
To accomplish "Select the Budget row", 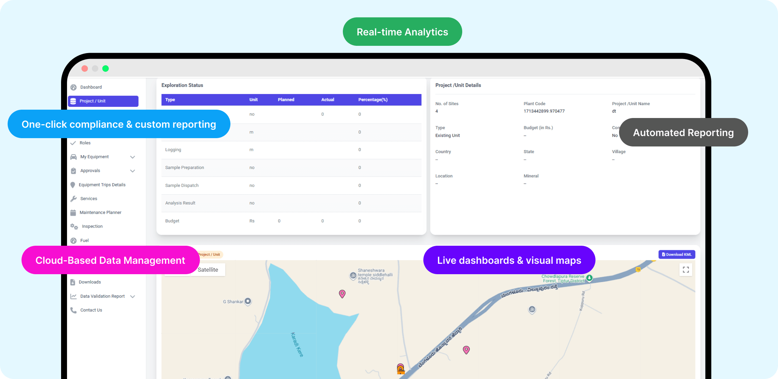I will click(291, 221).
